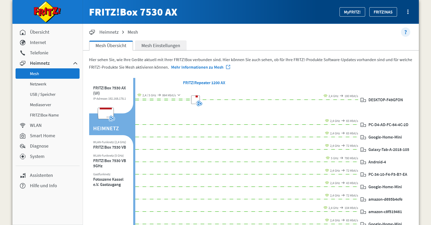Open the Mesh sidebar entry

tap(47, 74)
